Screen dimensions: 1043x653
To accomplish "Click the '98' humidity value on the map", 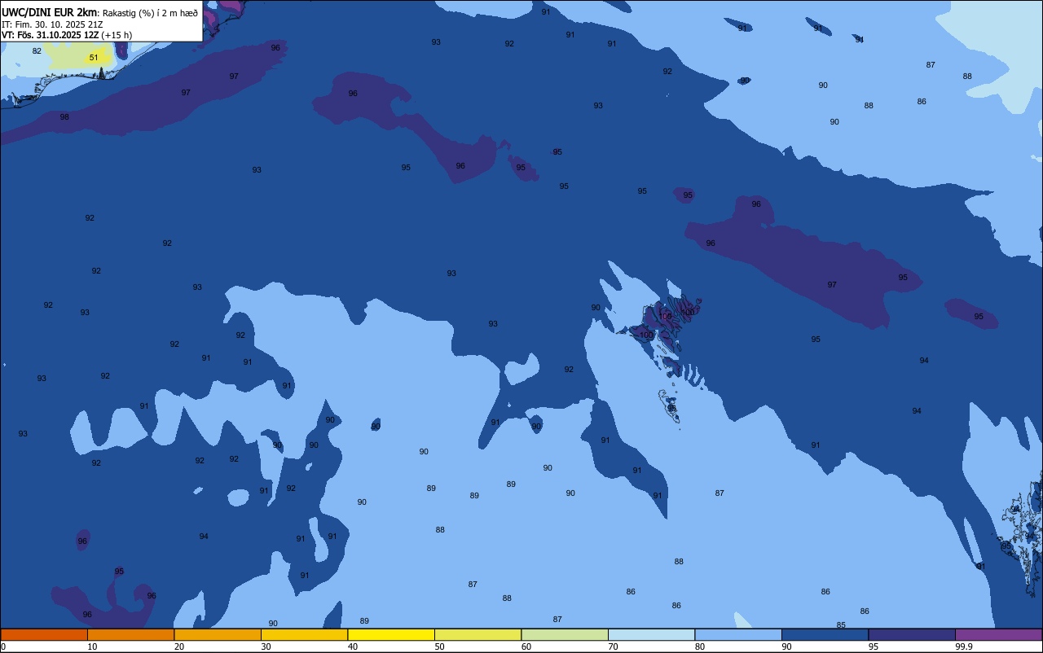I will pos(64,117).
